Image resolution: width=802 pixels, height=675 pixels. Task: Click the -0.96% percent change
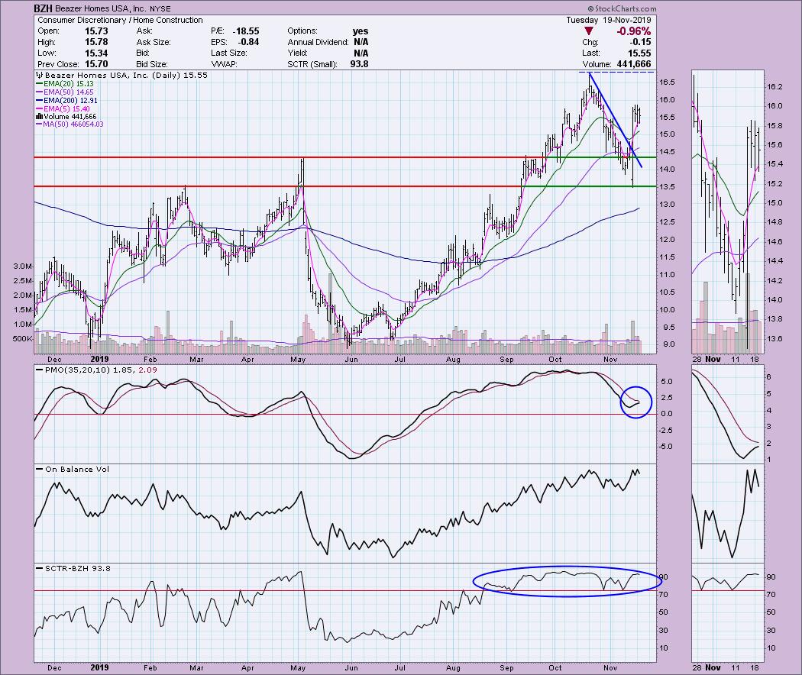[633, 31]
